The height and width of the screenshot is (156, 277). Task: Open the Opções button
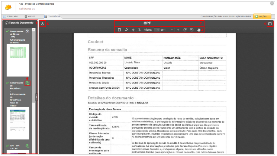[262, 16]
